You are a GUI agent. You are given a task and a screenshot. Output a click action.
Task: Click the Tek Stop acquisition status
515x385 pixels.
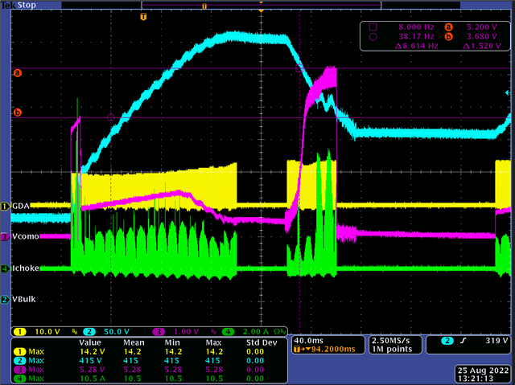click(19, 5)
